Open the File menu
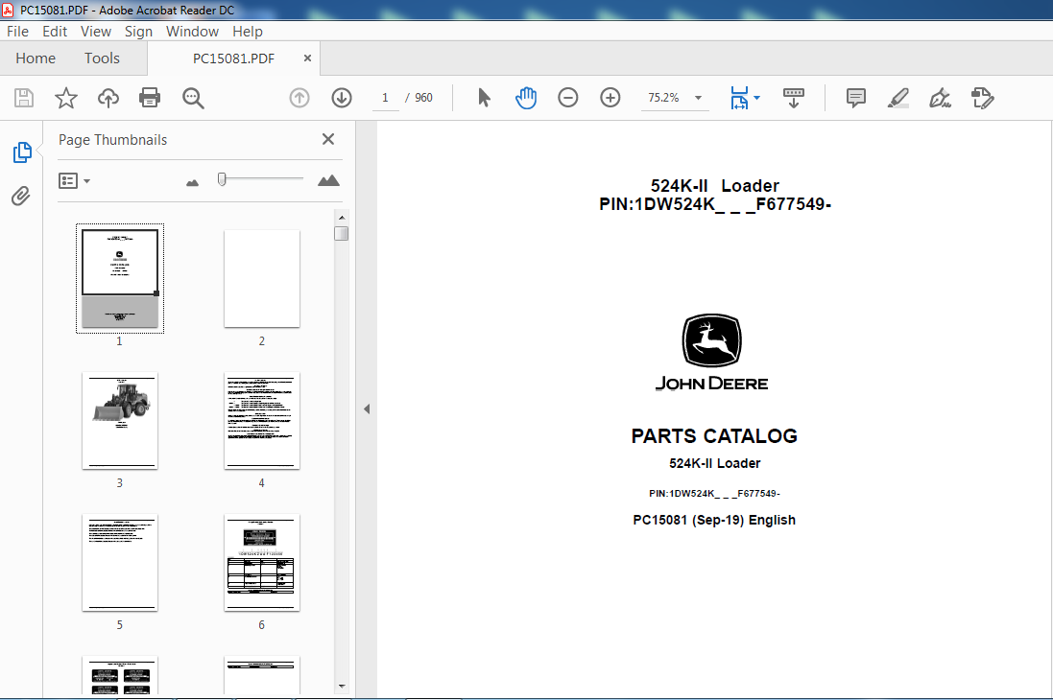 point(17,32)
